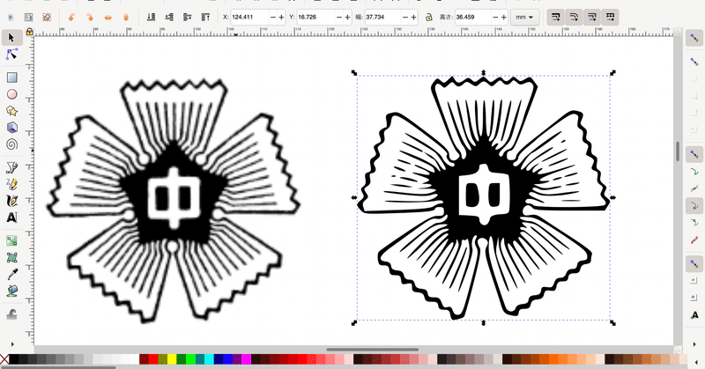Increase the Y position value
Viewport: 705px width, 369px height.
coord(347,17)
